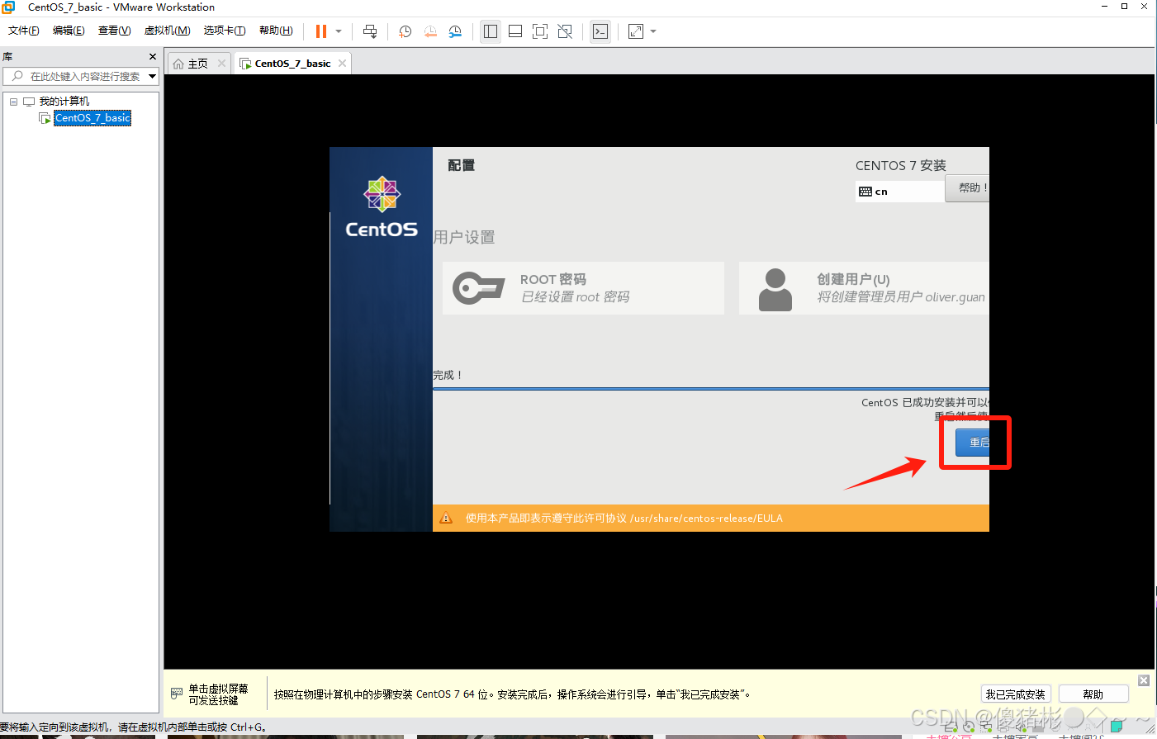Dismiss the yellow installation hint bar

click(1144, 680)
